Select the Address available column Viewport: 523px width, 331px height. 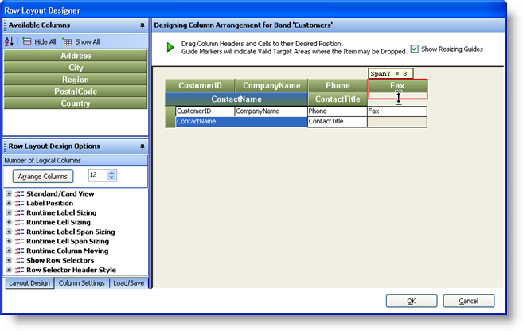click(x=76, y=56)
